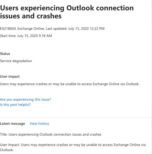Click the 'Service degradation' status value

pyautogui.click(x=16, y=61)
